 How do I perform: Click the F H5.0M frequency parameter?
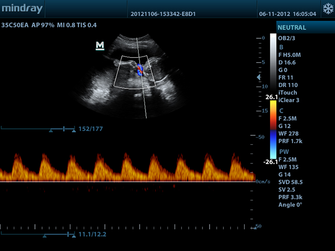[x=290, y=55]
